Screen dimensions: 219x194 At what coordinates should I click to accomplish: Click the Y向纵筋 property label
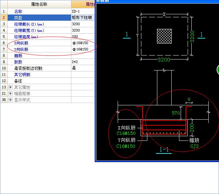pyautogui.click(x=21, y=49)
